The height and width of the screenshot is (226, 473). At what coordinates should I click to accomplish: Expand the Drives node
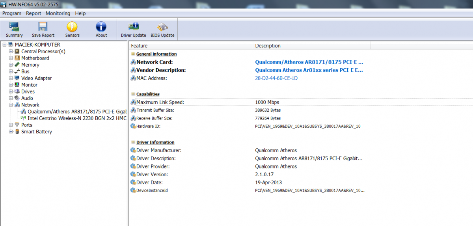tap(11, 92)
